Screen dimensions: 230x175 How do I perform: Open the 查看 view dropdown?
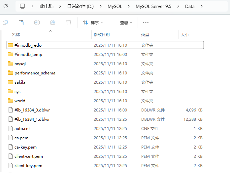point(122,22)
